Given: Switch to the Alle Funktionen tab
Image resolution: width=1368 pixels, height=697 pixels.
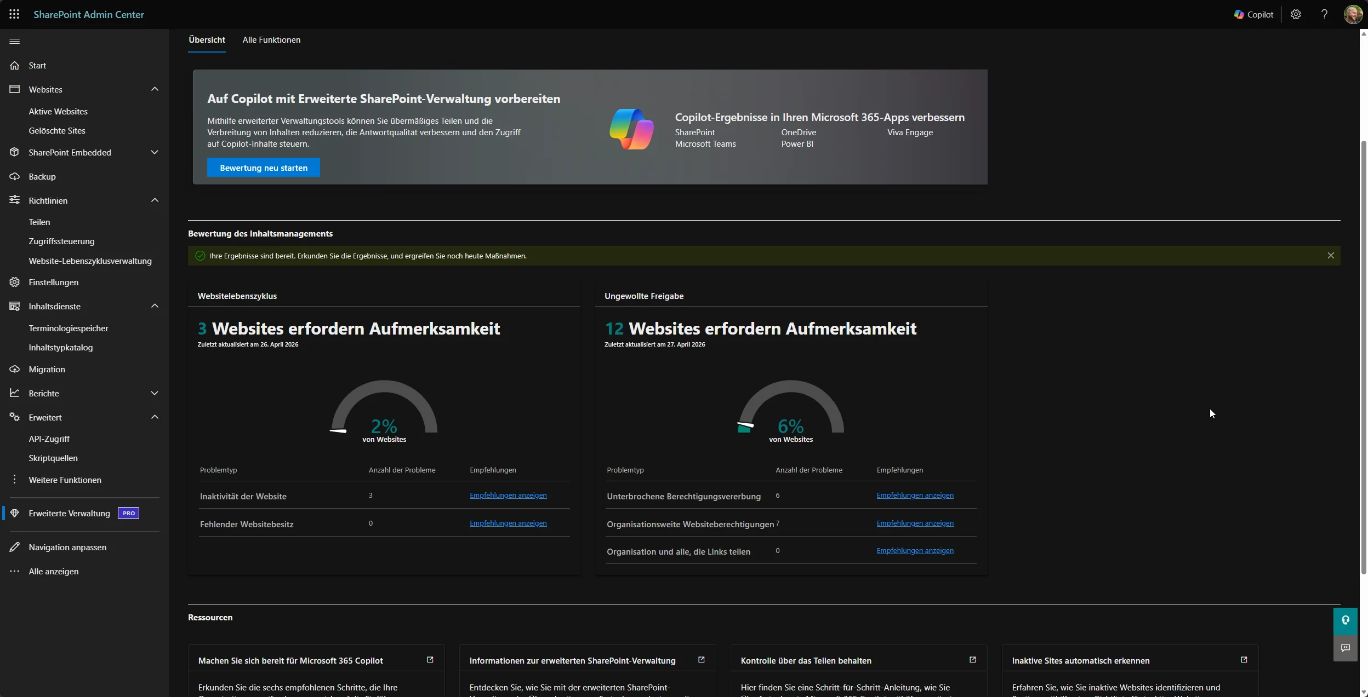Looking at the screenshot, I should (x=271, y=40).
